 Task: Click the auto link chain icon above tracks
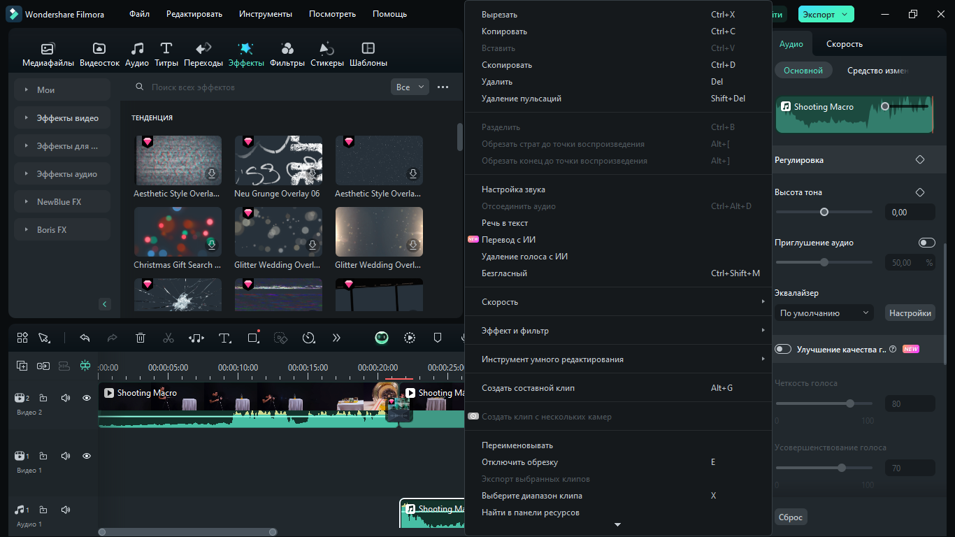[x=43, y=365]
